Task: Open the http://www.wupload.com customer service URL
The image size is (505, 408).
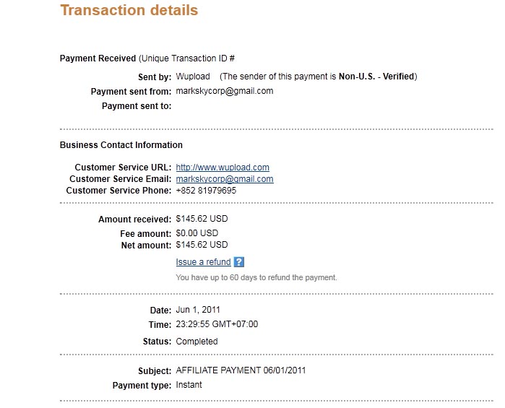Action: pyautogui.click(x=223, y=168)
